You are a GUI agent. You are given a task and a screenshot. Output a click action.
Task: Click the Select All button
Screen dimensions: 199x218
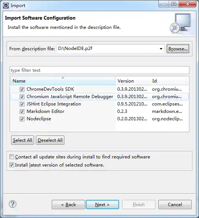(23, 140)
